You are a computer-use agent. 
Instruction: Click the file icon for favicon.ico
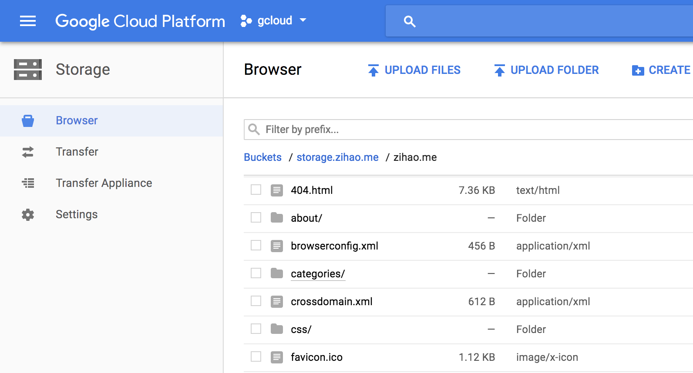(277, 357)
